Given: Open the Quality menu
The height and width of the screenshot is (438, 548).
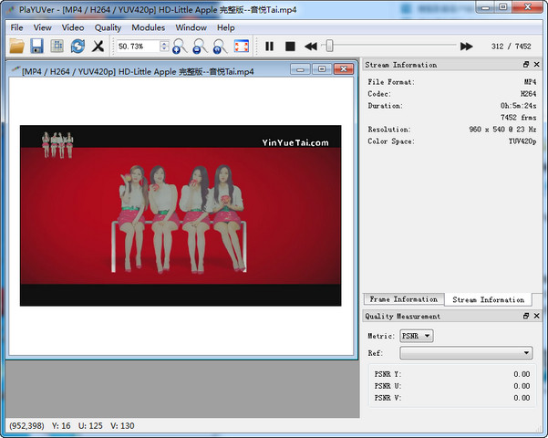Looking at the screenshot, I should click(x=108, y=27).
